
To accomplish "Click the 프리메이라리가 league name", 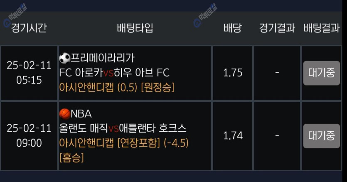I will 103,58.
